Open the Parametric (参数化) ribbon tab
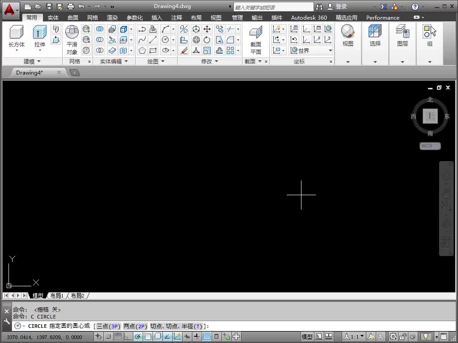The height and width of the screenshot is (343, 458). pos(135,18)
